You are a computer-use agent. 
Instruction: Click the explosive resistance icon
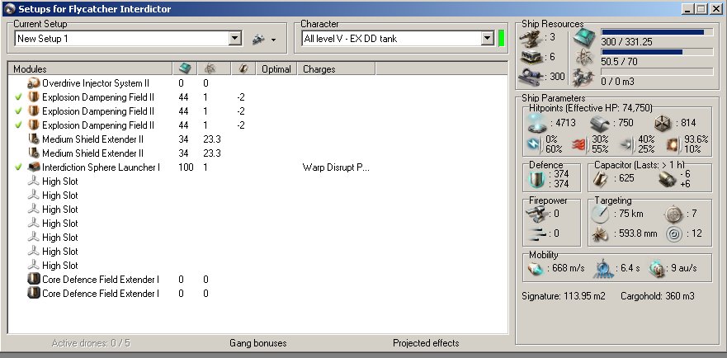tap(673, 144)
